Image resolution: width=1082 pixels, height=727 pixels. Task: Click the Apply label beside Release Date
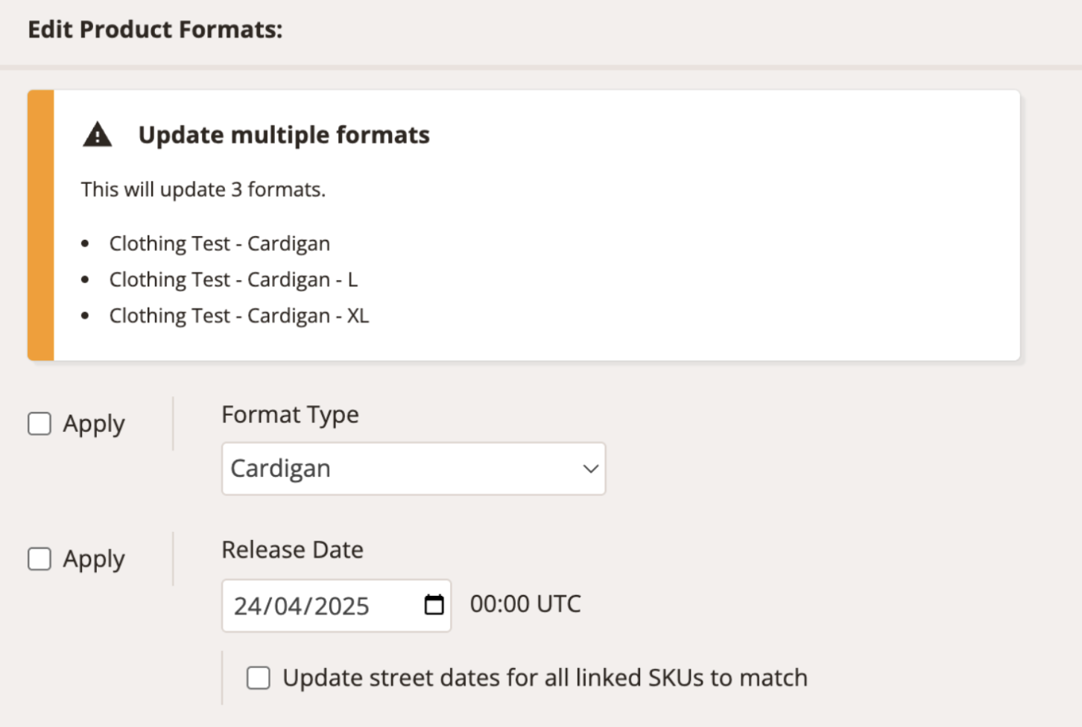point(94,559)
